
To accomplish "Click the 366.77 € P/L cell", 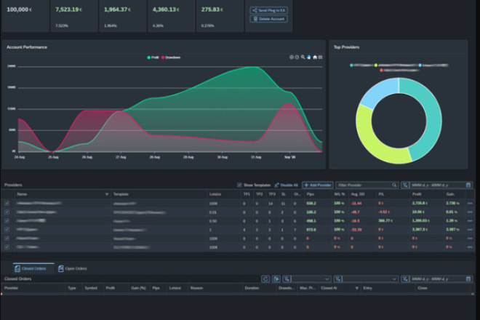I will 385,221.
